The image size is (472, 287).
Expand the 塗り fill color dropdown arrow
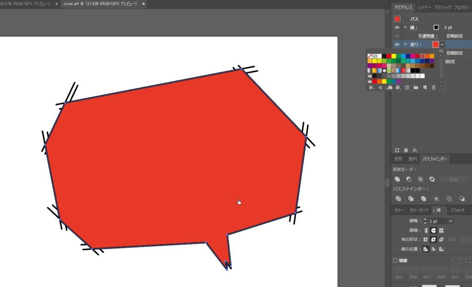pos(442,44)
